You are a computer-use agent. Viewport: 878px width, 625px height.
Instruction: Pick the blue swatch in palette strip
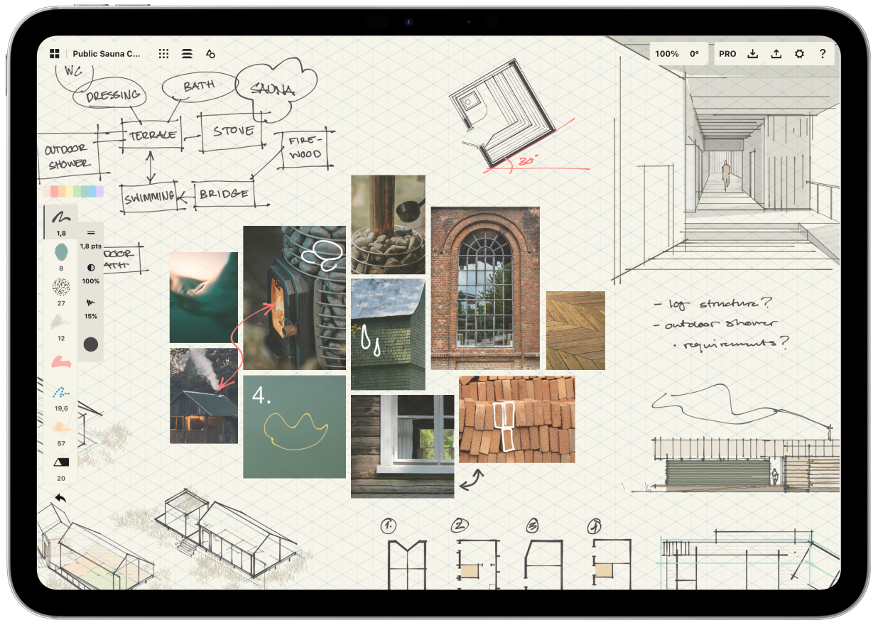tap(93, 191)
